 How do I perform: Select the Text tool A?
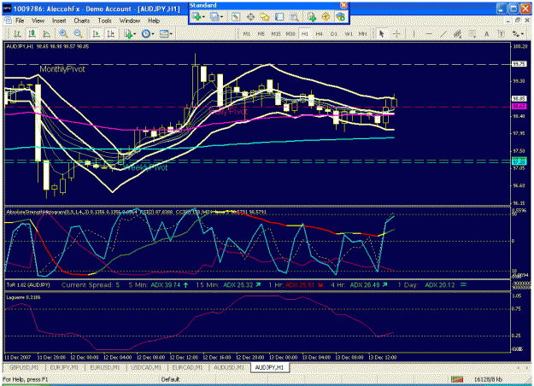487,33
